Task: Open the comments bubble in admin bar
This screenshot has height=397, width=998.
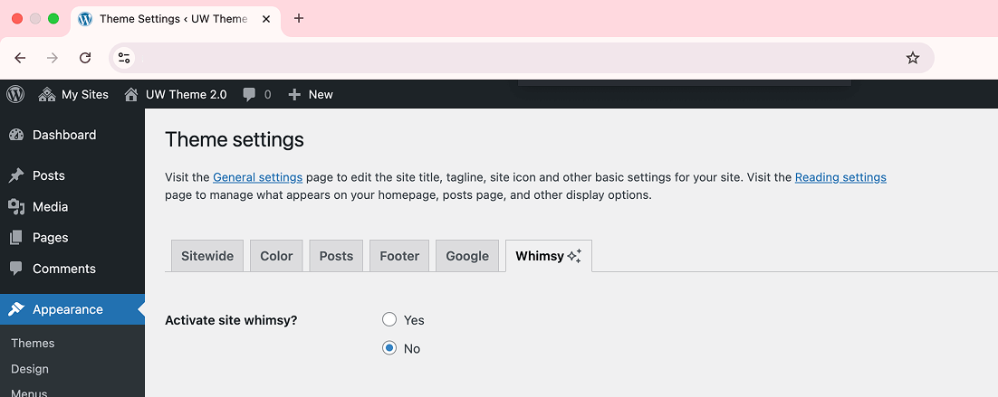Action: pos(256,94)
